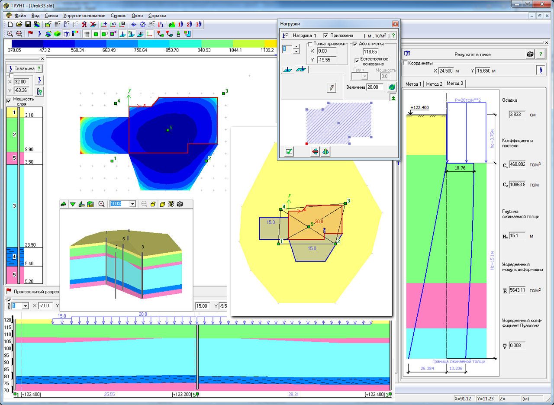Viewport: 554px width, 405px height.
Task: Click the green checkmark apply button
Action: [x=289, y=151]
